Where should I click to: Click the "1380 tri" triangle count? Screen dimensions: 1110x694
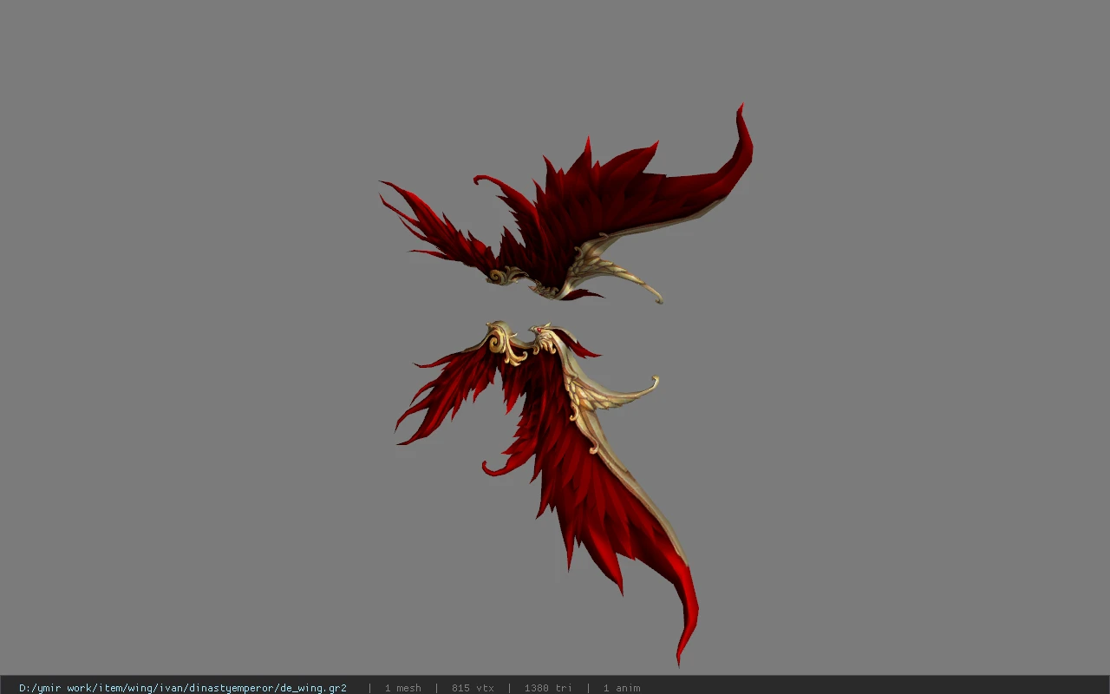point(548,688)
